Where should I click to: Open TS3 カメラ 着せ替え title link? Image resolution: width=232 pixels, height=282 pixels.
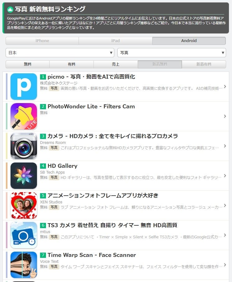tap(112, 225)
